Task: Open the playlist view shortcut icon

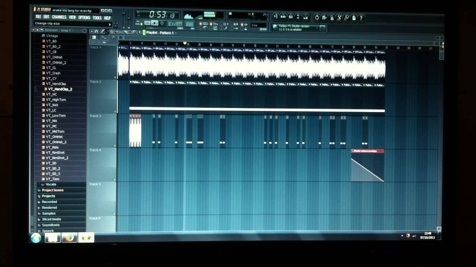Action: click(x=276, y=17)
